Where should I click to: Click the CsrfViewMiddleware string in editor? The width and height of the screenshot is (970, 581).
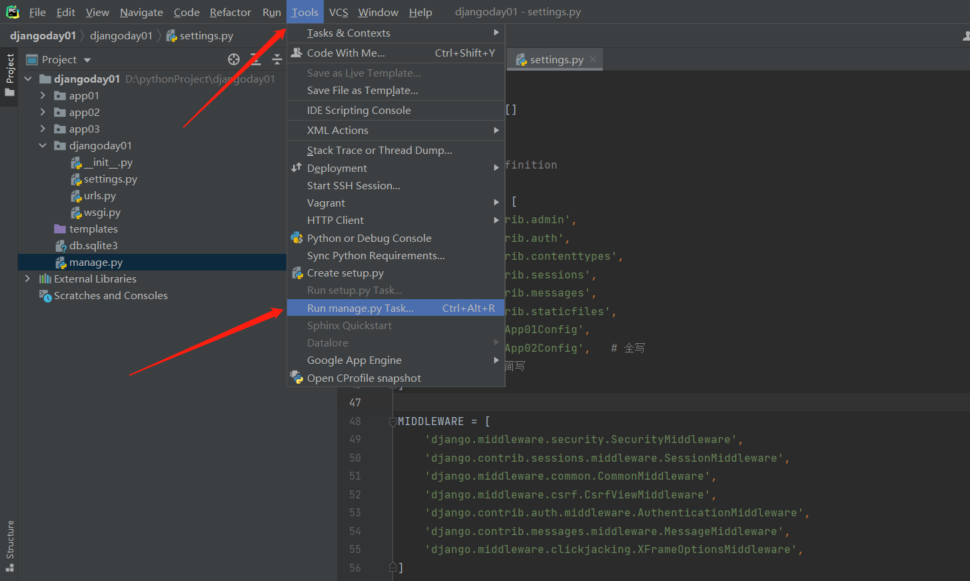(568, 494)
